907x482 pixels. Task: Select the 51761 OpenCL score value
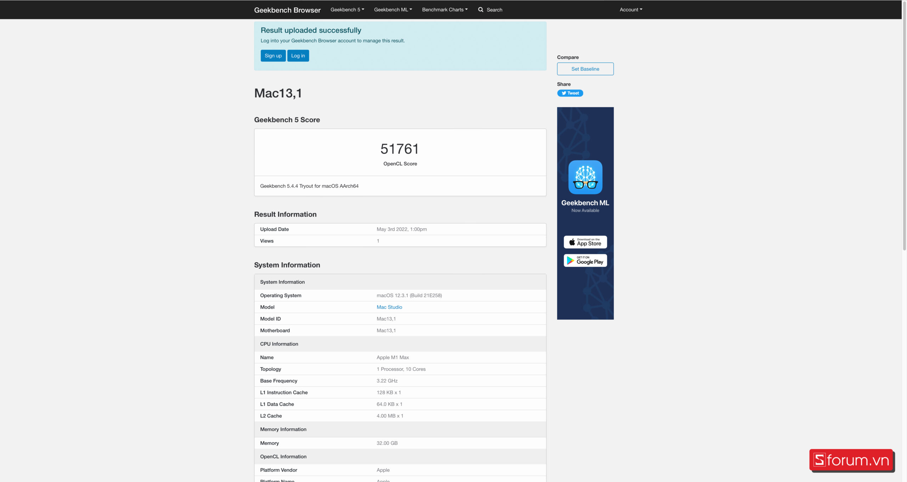[x=400, y=149]
